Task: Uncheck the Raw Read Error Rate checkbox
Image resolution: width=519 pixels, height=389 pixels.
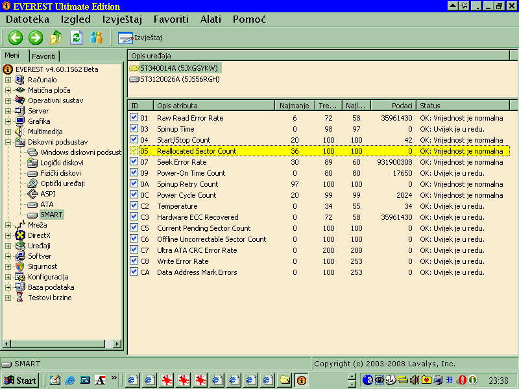Action: tap(134, 118)
